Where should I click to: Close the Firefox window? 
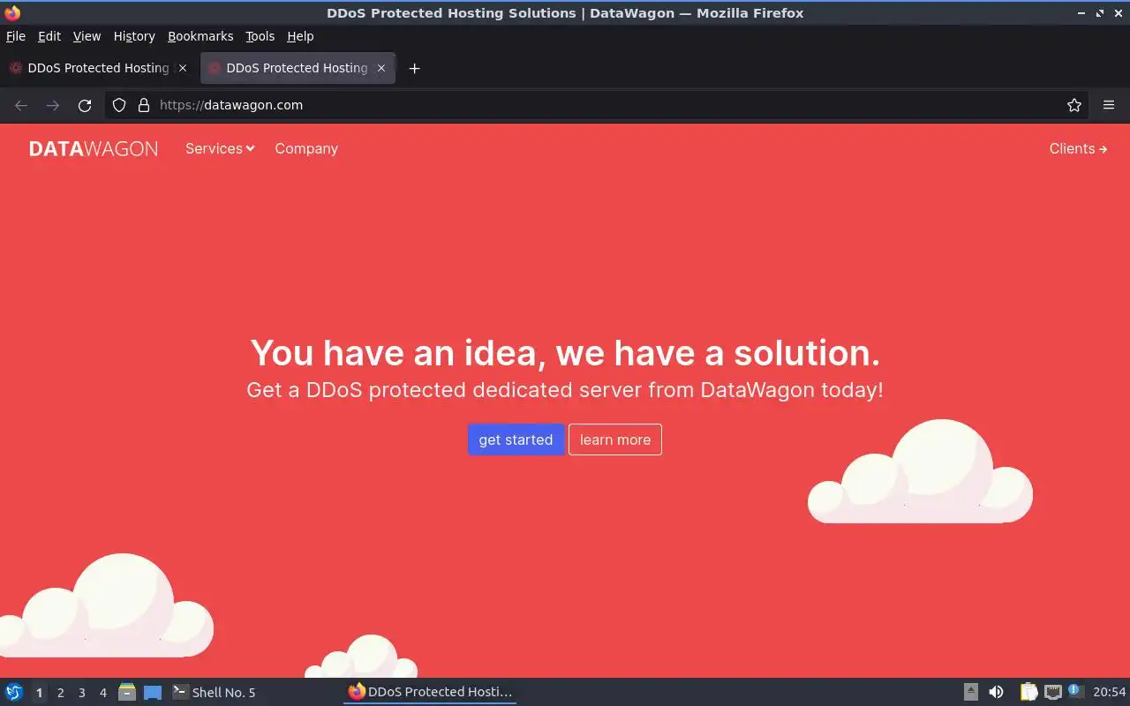pos(1118,13)
